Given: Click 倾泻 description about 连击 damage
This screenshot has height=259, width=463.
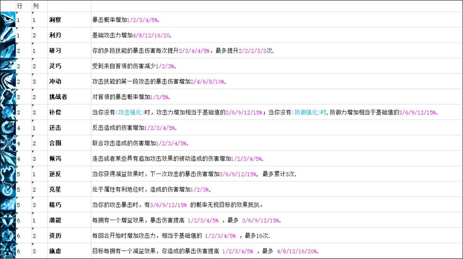Looking at the screenshot, I should 178,159.
